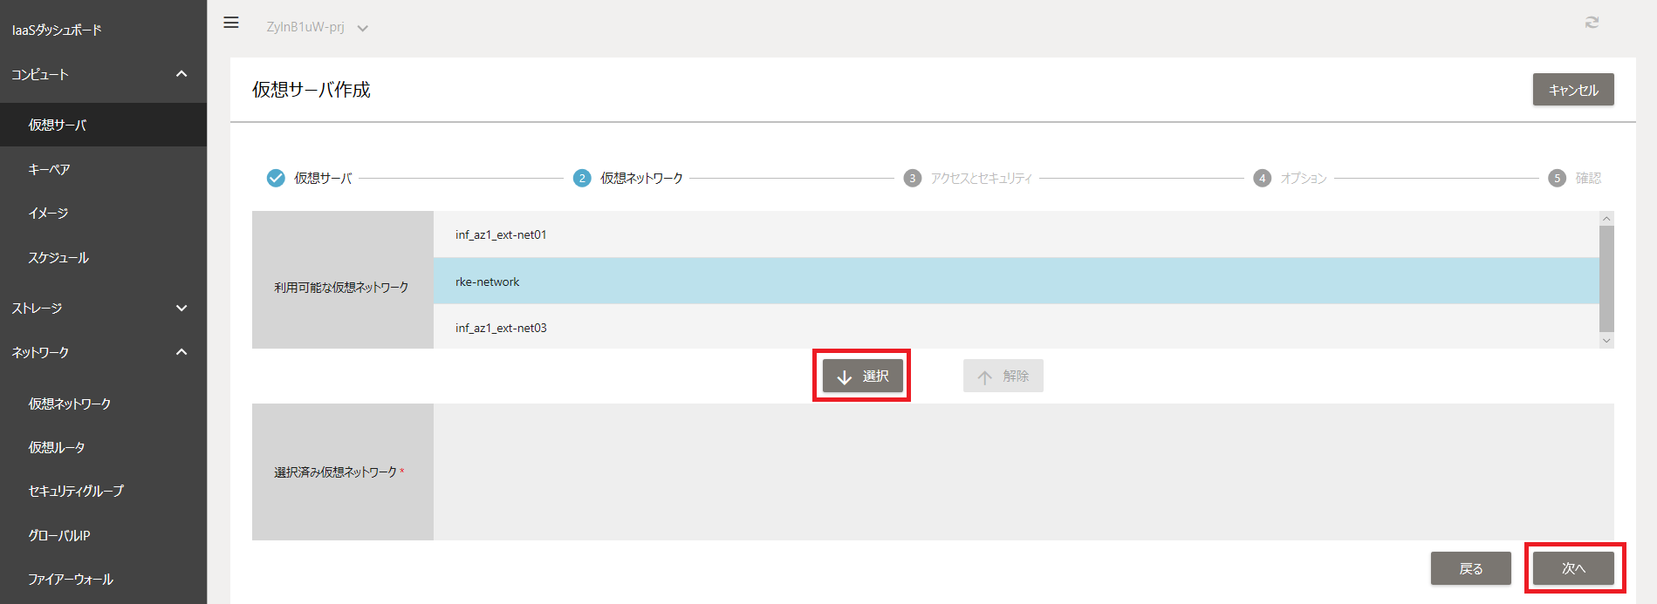1657x604 pixels.
Task: Click the 選択済み仮想ネットワーク empty list area
Action: (x=1024, y=472)
